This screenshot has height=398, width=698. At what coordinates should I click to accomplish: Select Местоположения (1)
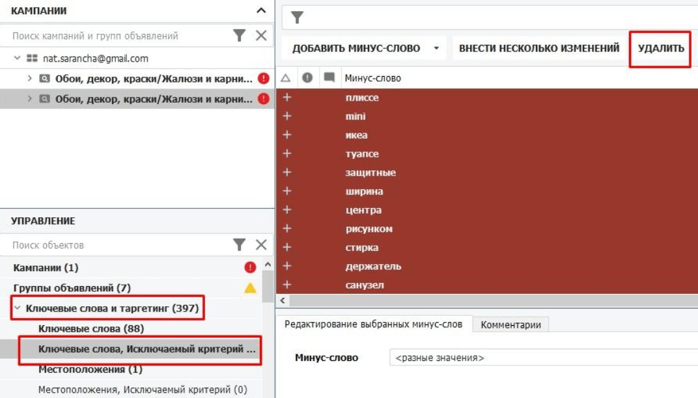tap(91, 369)
